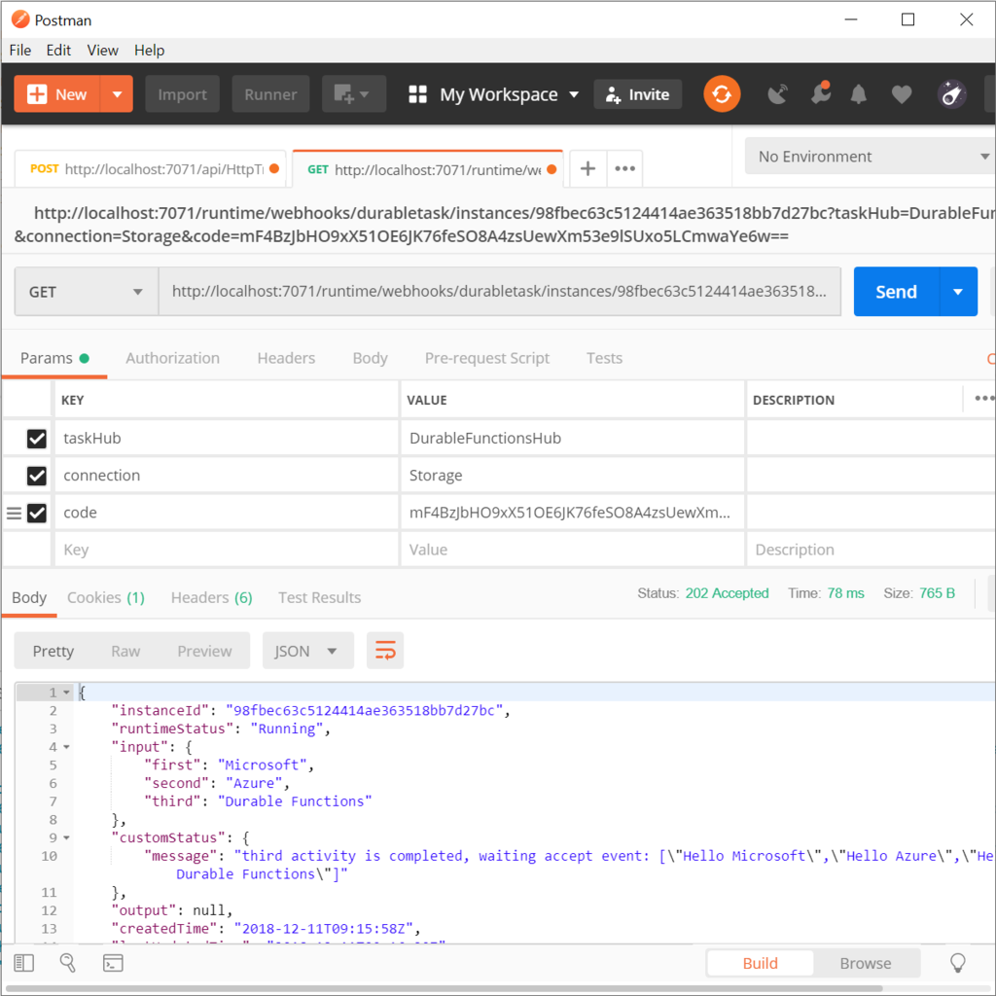Click the Postman logo in title bar
996x996 pixels.
click(20, 19)
